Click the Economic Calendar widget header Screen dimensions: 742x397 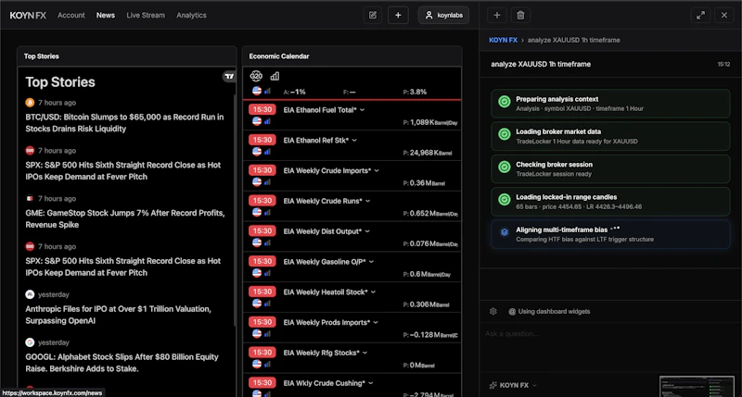[x=352, y=56]
